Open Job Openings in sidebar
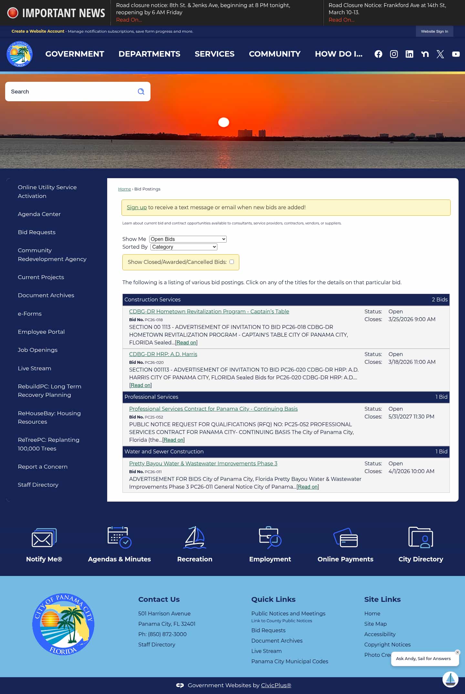This screenshot has width=465, height=694. pos(37,350)
